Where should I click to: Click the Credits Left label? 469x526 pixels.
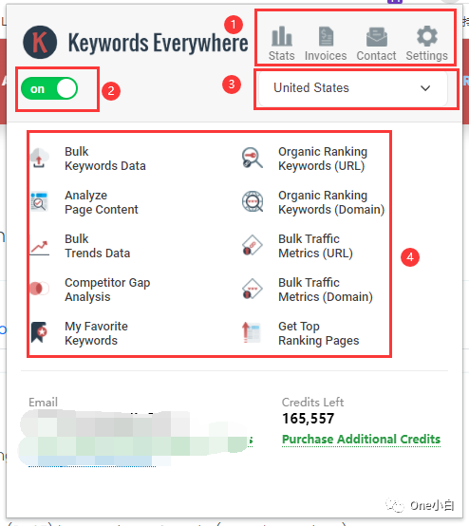click(312, 402)
